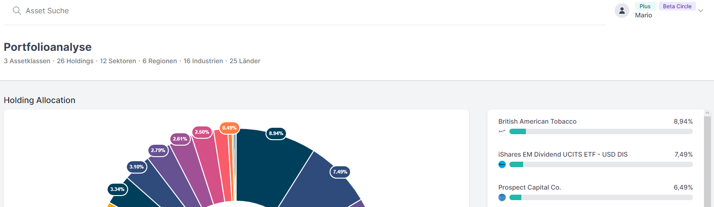This screenshot has width=714, height=207.
Task: Click the 2.61% purple chart label
Action: click(180, 138)
